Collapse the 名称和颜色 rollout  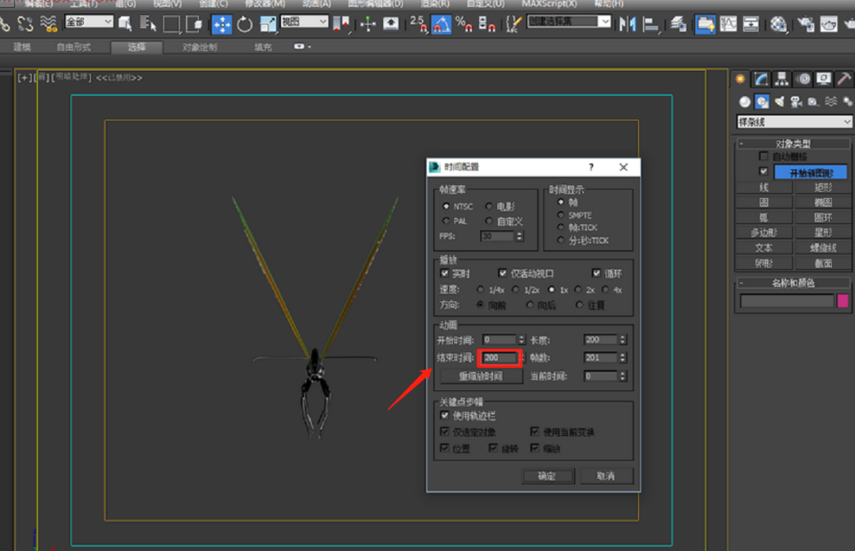[x=793, y=283]
